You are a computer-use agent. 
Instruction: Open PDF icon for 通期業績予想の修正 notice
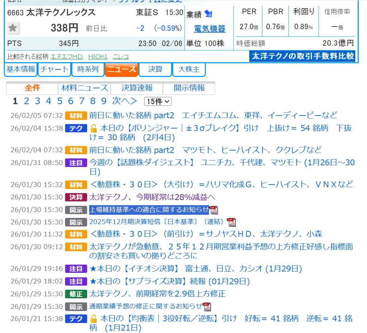point(207,307)
